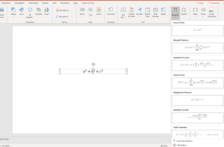Choose the Area of Circle equation
The width and height of the screenshot is (224, 147).
pos(198,31)
